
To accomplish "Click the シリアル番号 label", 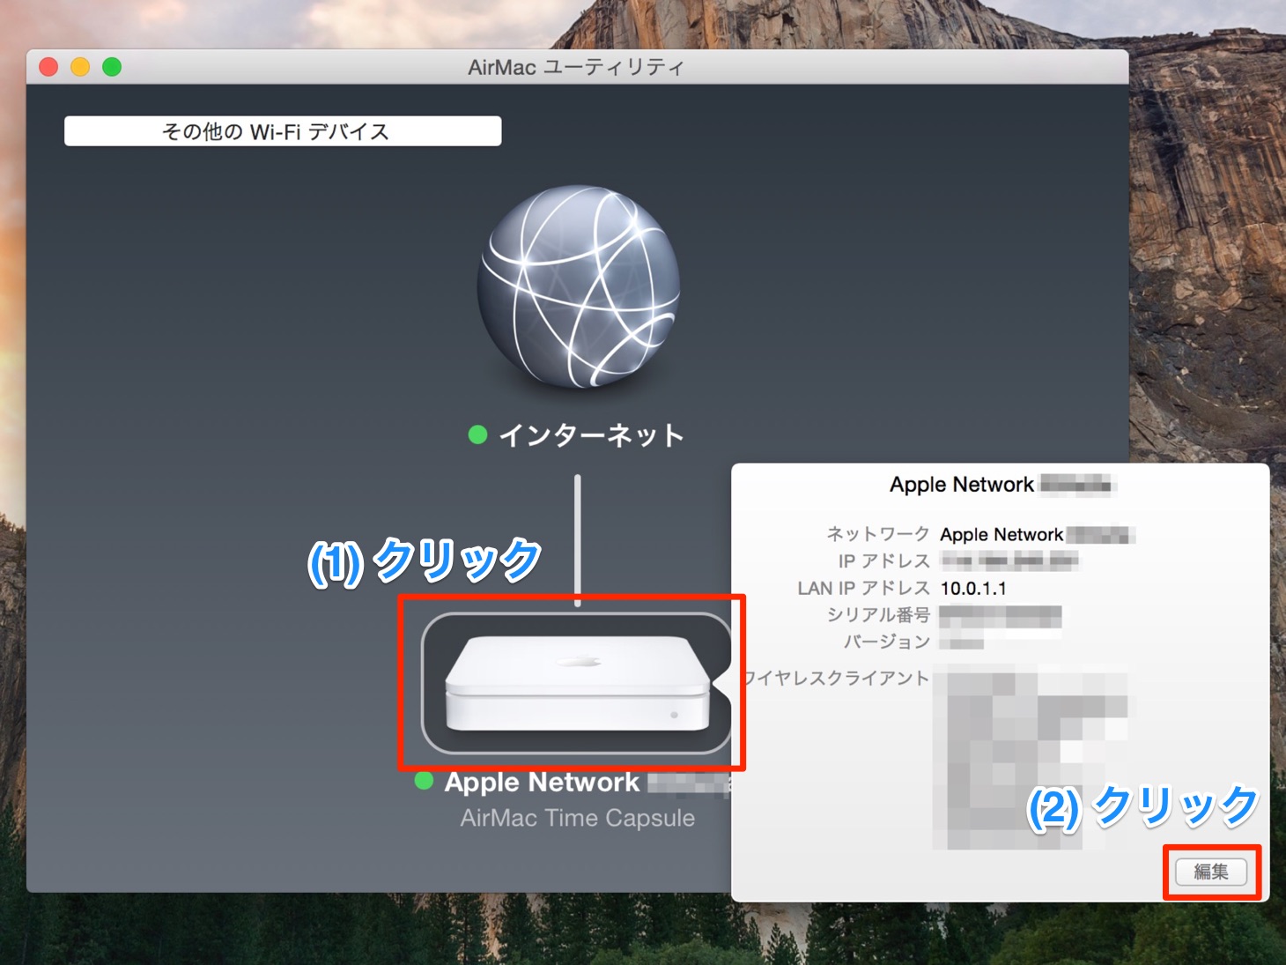I will click(878, 615).
